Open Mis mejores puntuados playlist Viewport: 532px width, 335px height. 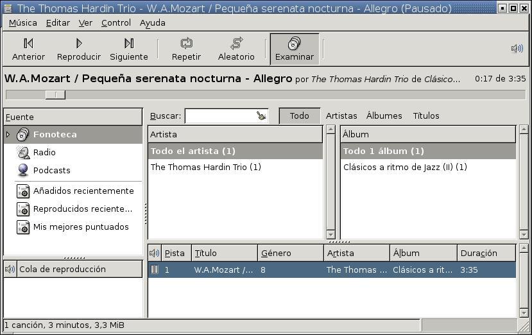coord(73,227)
